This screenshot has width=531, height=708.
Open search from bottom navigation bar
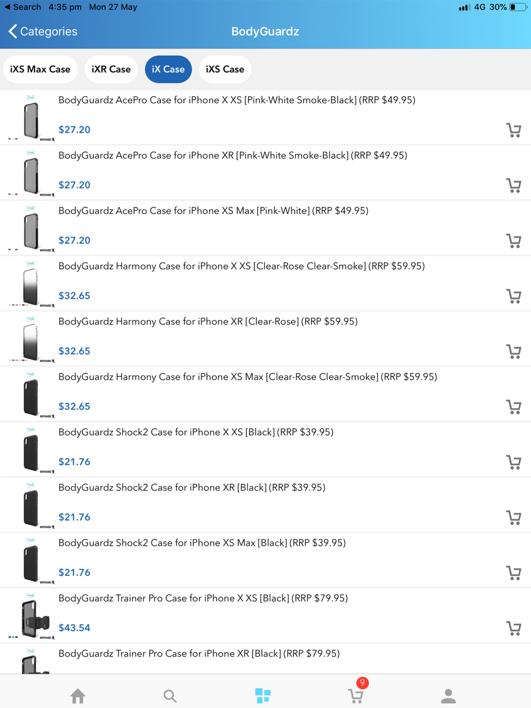click(x=170, y=695)
